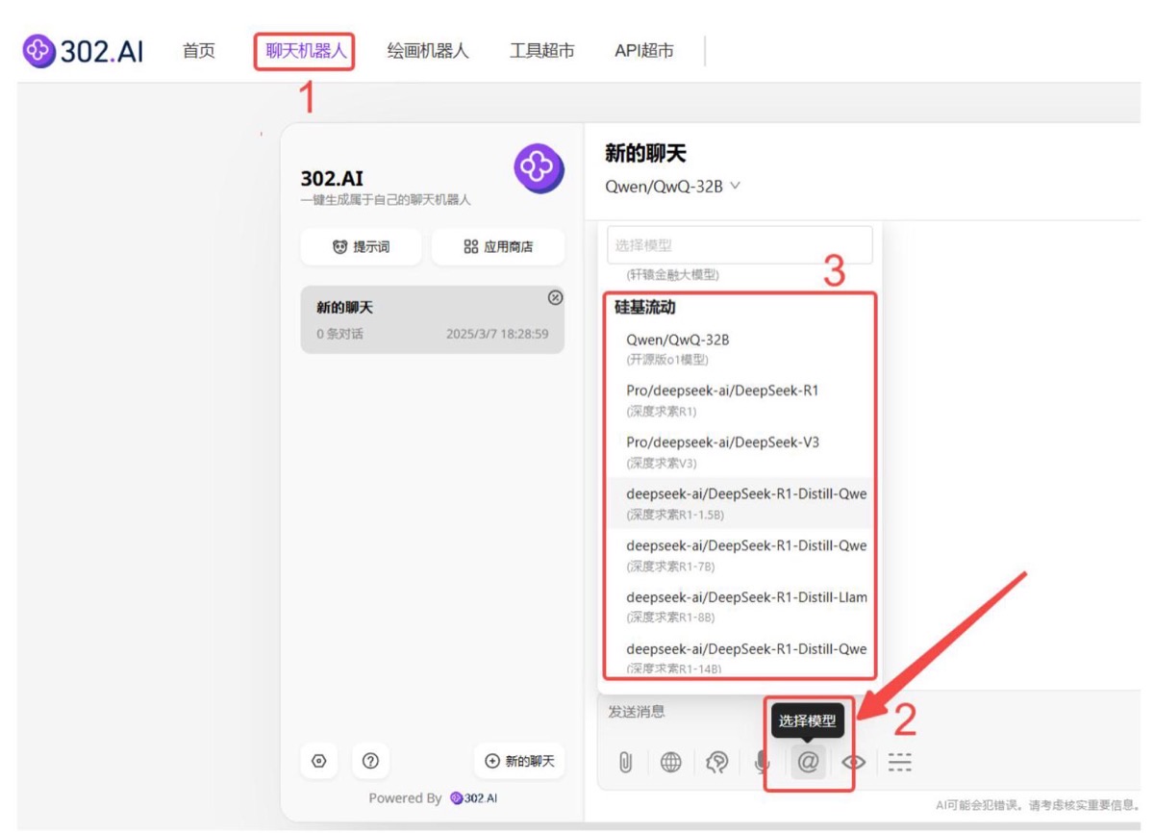Click the 302.AI logo in header
1154x833 pixels.
[x=84, y=51]
